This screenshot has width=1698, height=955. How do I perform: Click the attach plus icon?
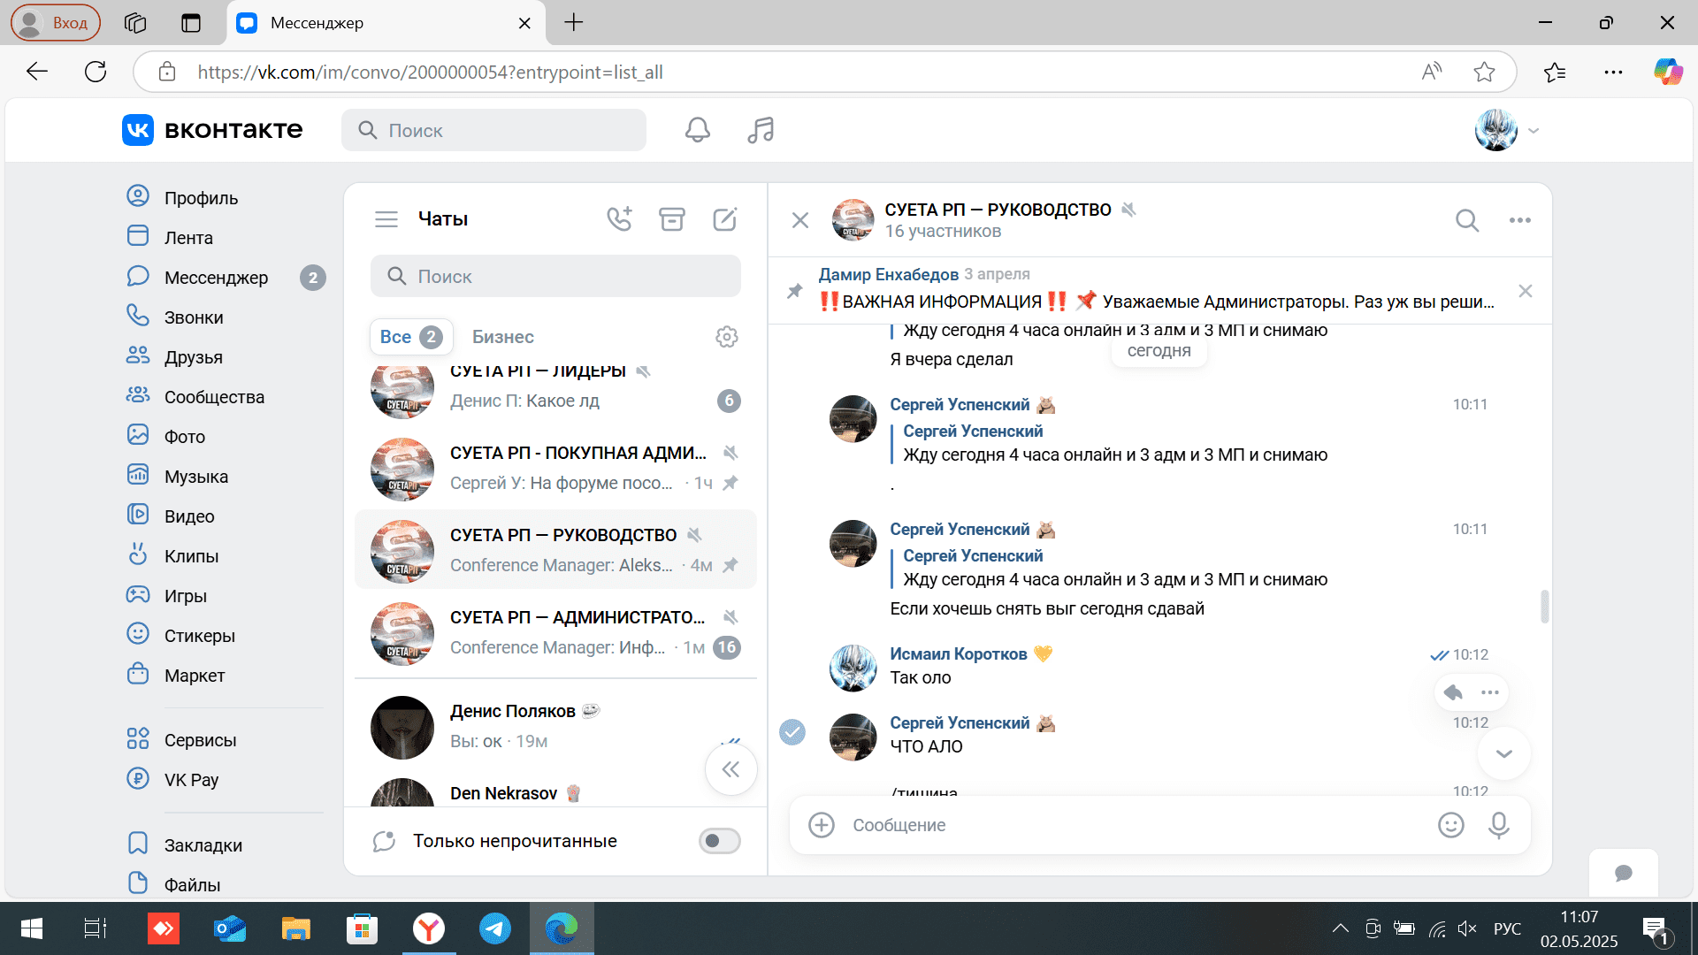point(822,825)
